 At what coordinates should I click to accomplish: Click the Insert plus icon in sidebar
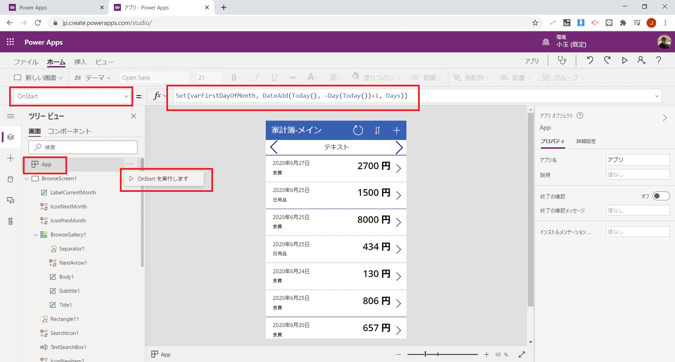coord(11,158)
